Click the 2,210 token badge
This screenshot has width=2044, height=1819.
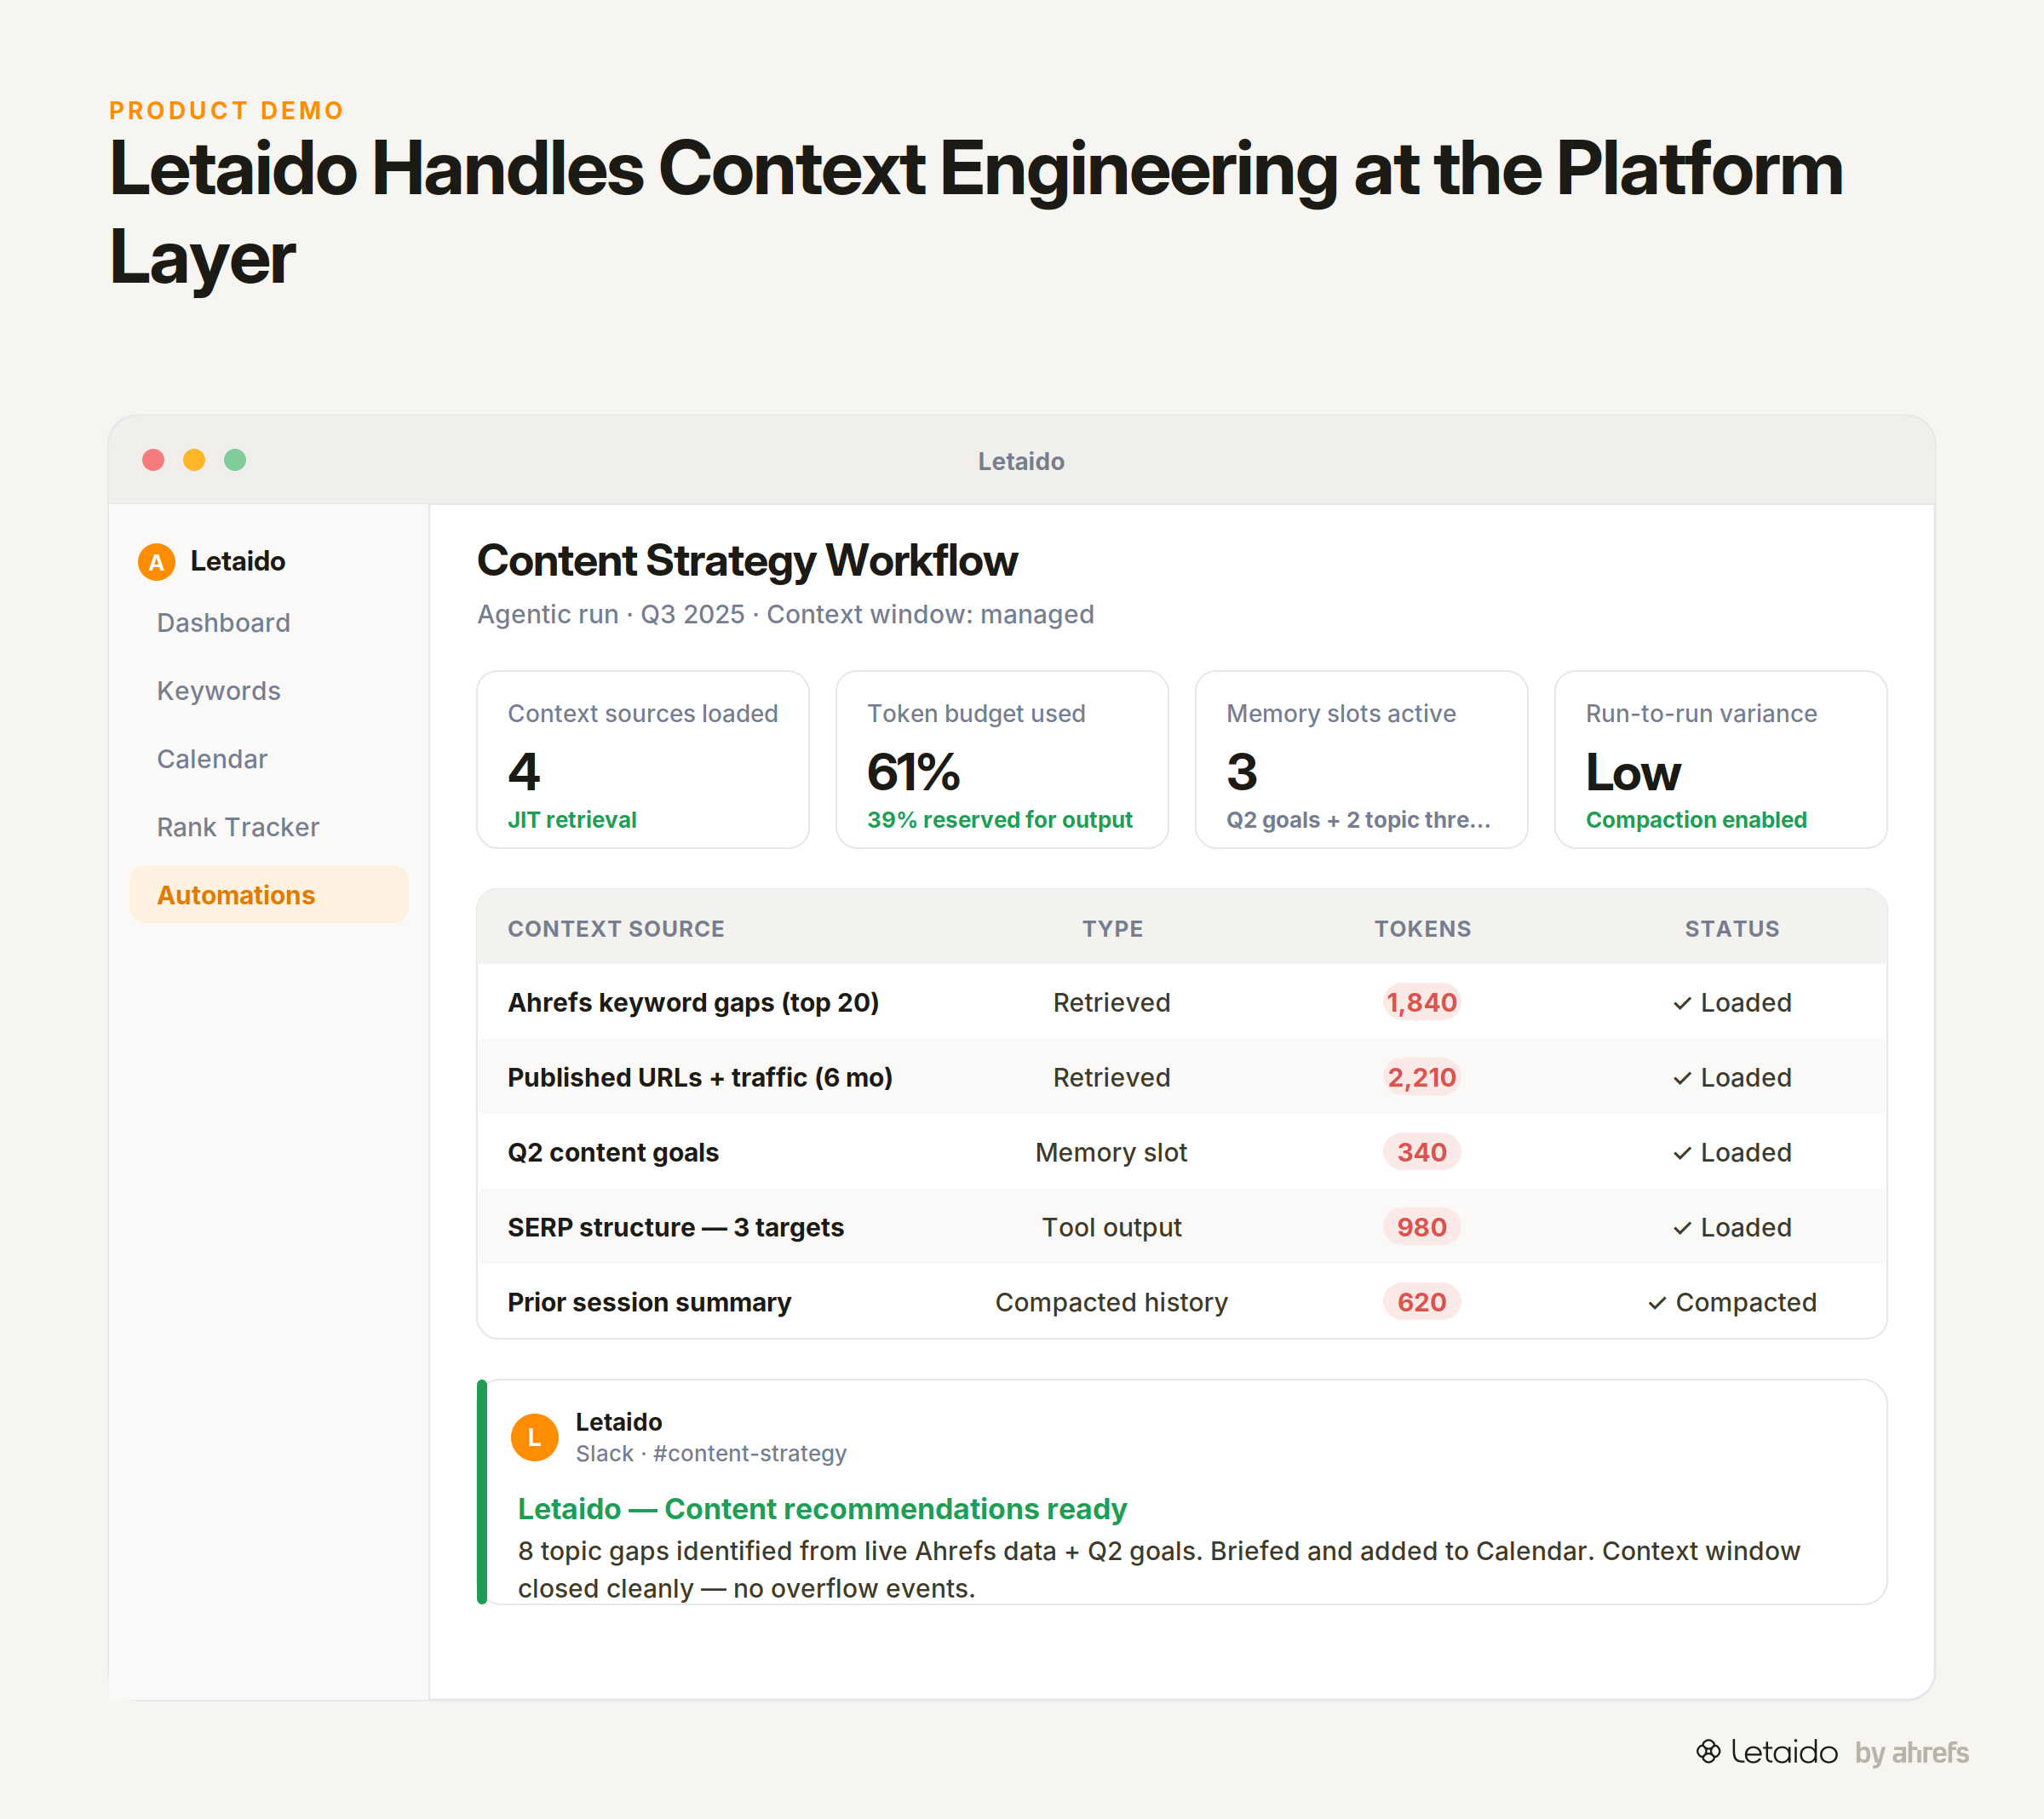1422,1077
